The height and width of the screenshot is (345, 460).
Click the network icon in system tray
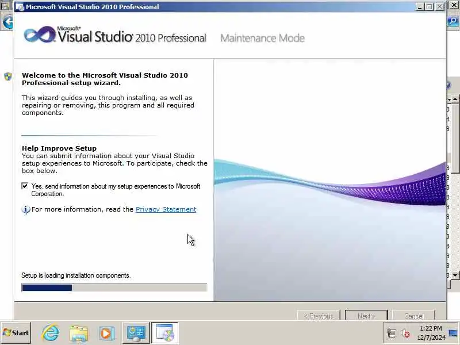[x=392, y=333]
